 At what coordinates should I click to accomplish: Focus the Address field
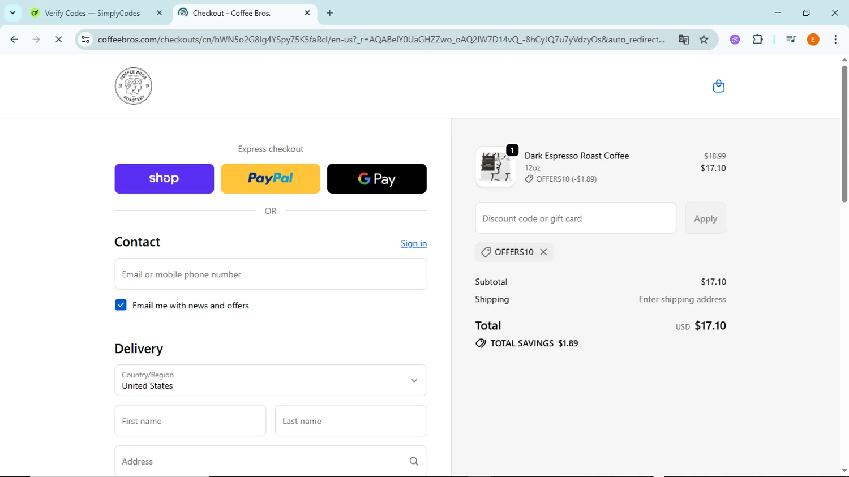click(x=271, y=461)
